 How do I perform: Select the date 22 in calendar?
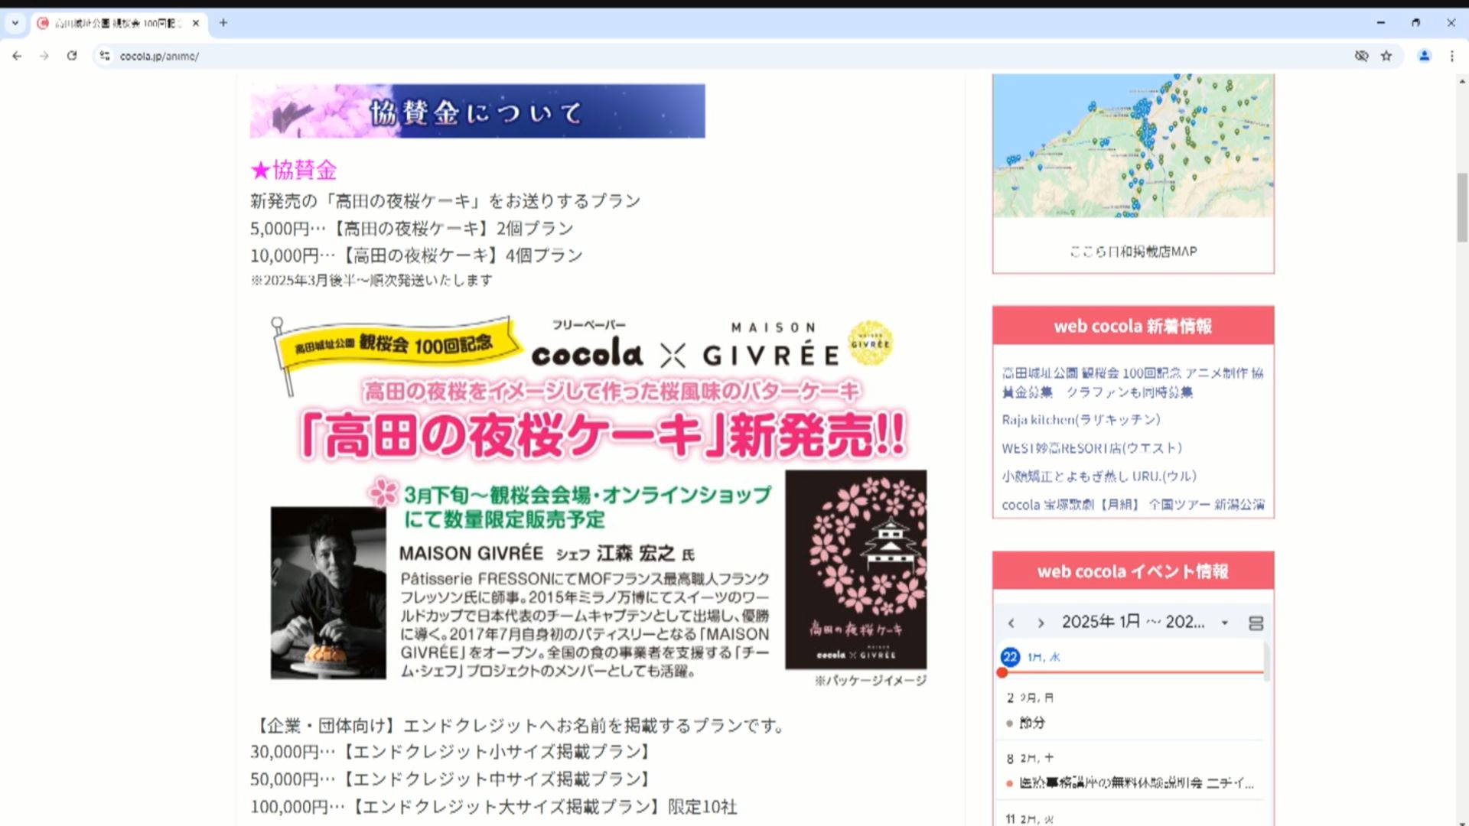click(x=1010, y=657)
